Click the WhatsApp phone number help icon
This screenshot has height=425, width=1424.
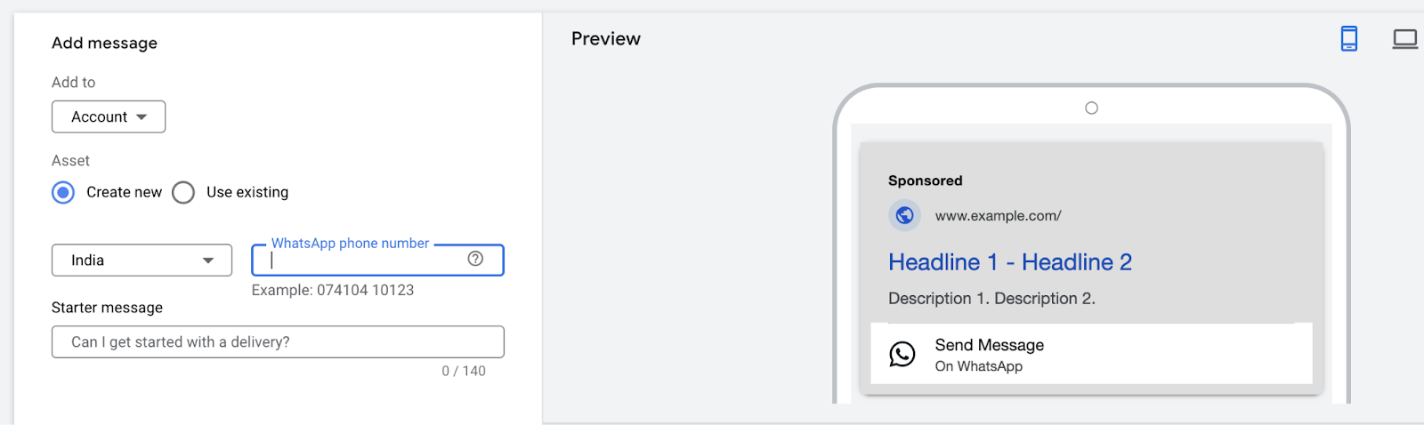coord(475,259)
